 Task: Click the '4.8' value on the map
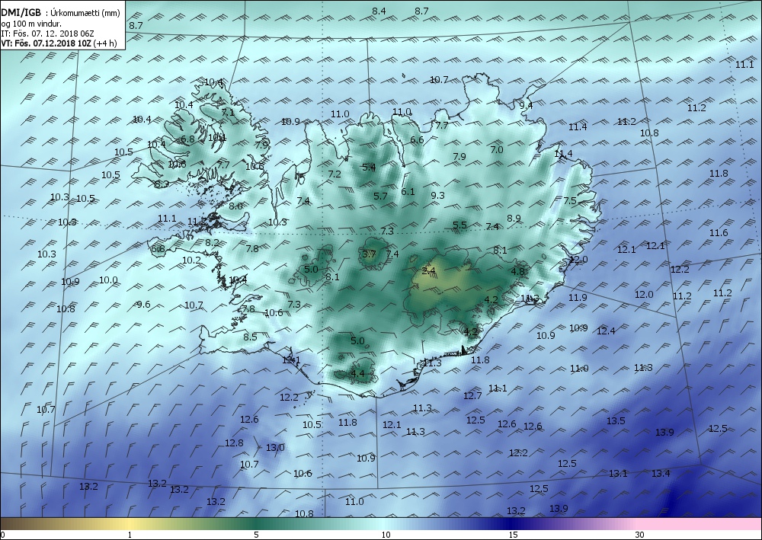tap(518, 271)
